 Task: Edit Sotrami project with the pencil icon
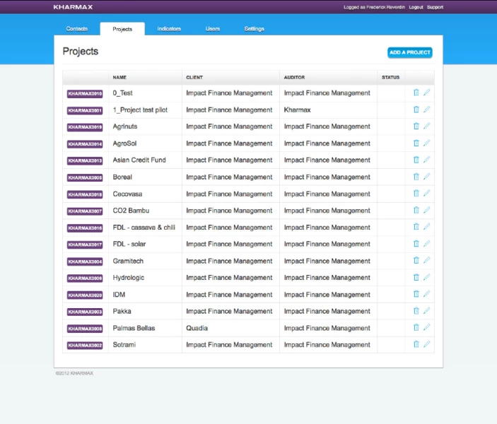point(426,345)
